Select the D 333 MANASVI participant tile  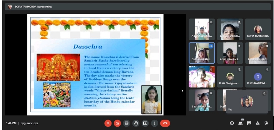[x=258, y=76]
